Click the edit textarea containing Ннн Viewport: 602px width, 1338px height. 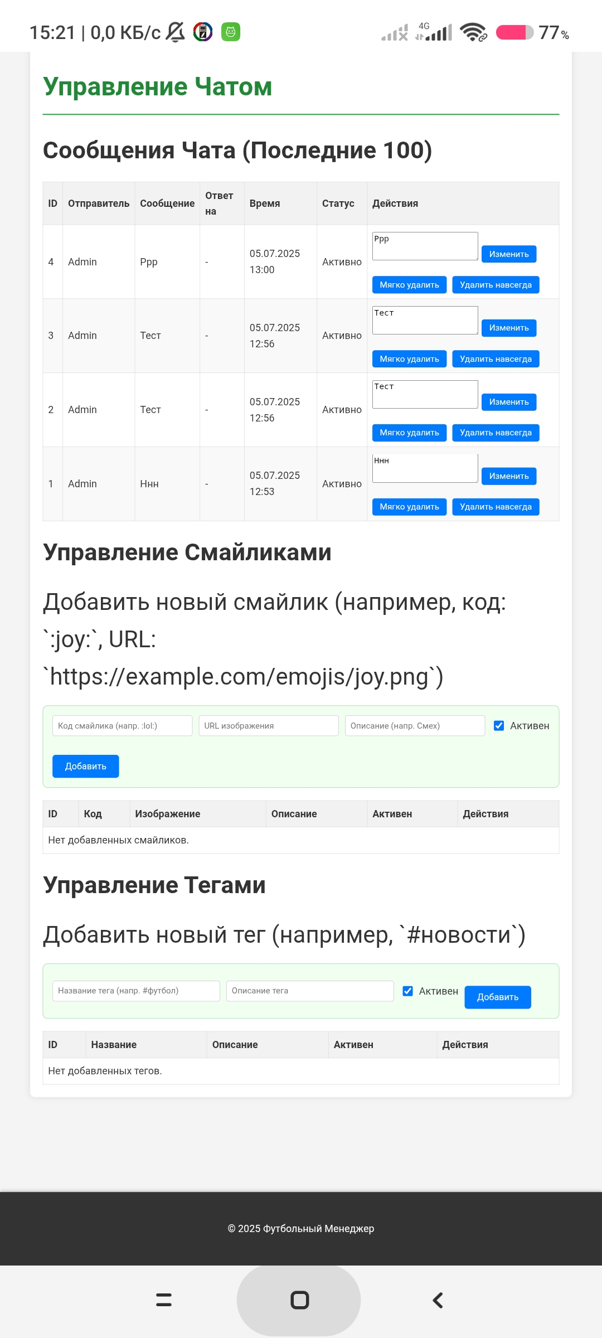point(425,468)
